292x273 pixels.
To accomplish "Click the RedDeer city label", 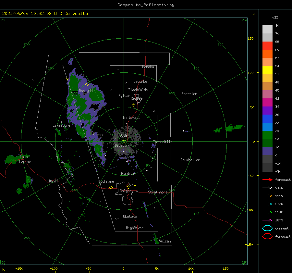I will point(138,98).
